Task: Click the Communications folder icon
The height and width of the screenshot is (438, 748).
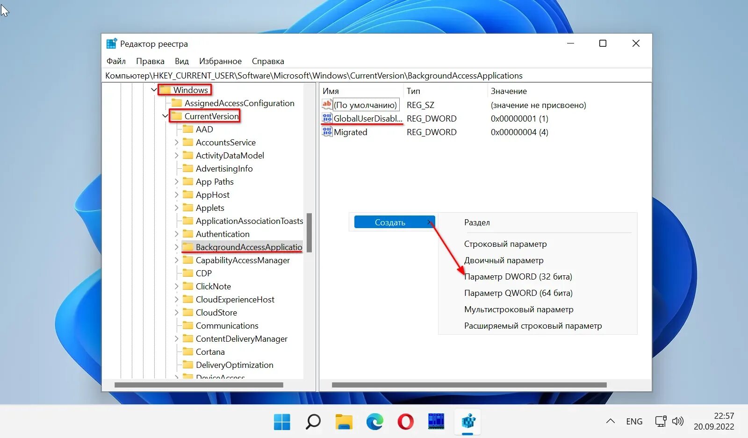Action: pos(187,325)
